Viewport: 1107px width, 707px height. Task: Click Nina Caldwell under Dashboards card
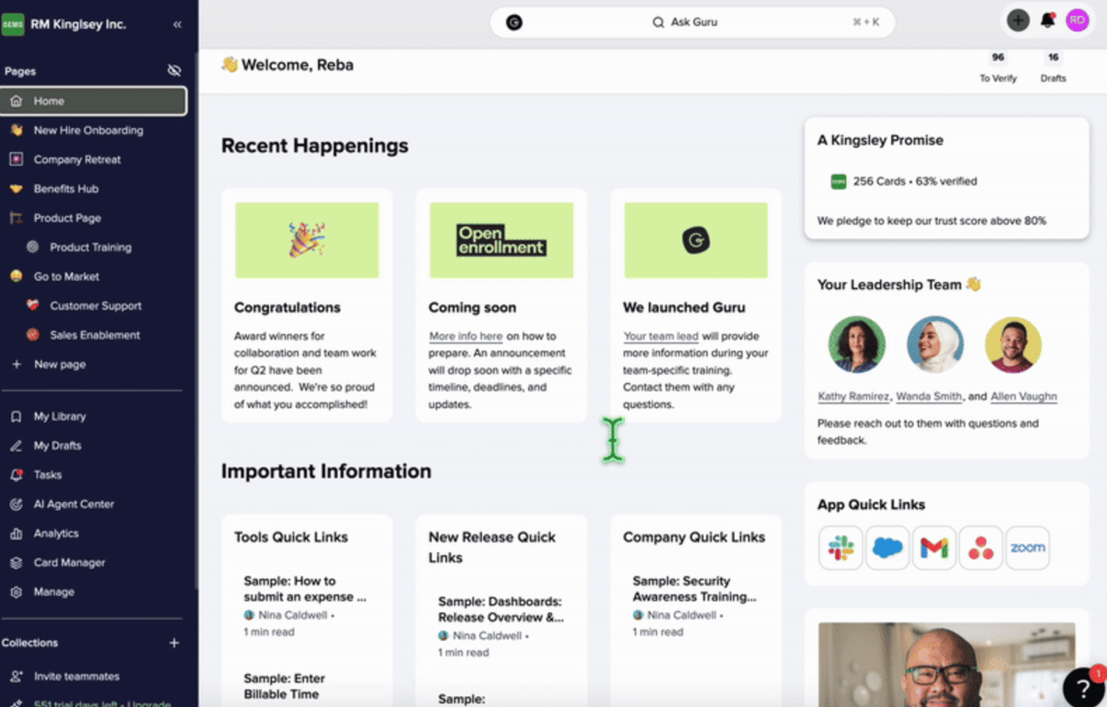point(488,636)
